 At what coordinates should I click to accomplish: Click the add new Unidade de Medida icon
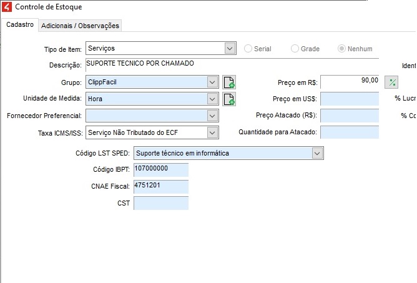point(229,99)
